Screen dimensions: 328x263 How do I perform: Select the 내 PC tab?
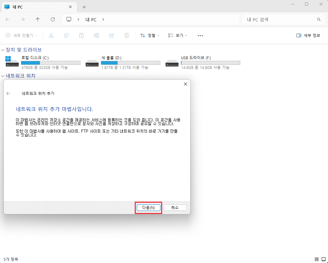coord(39,7)
